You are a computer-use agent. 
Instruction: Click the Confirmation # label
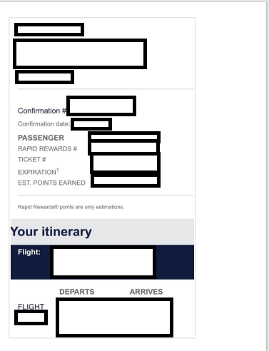(42, 111)
